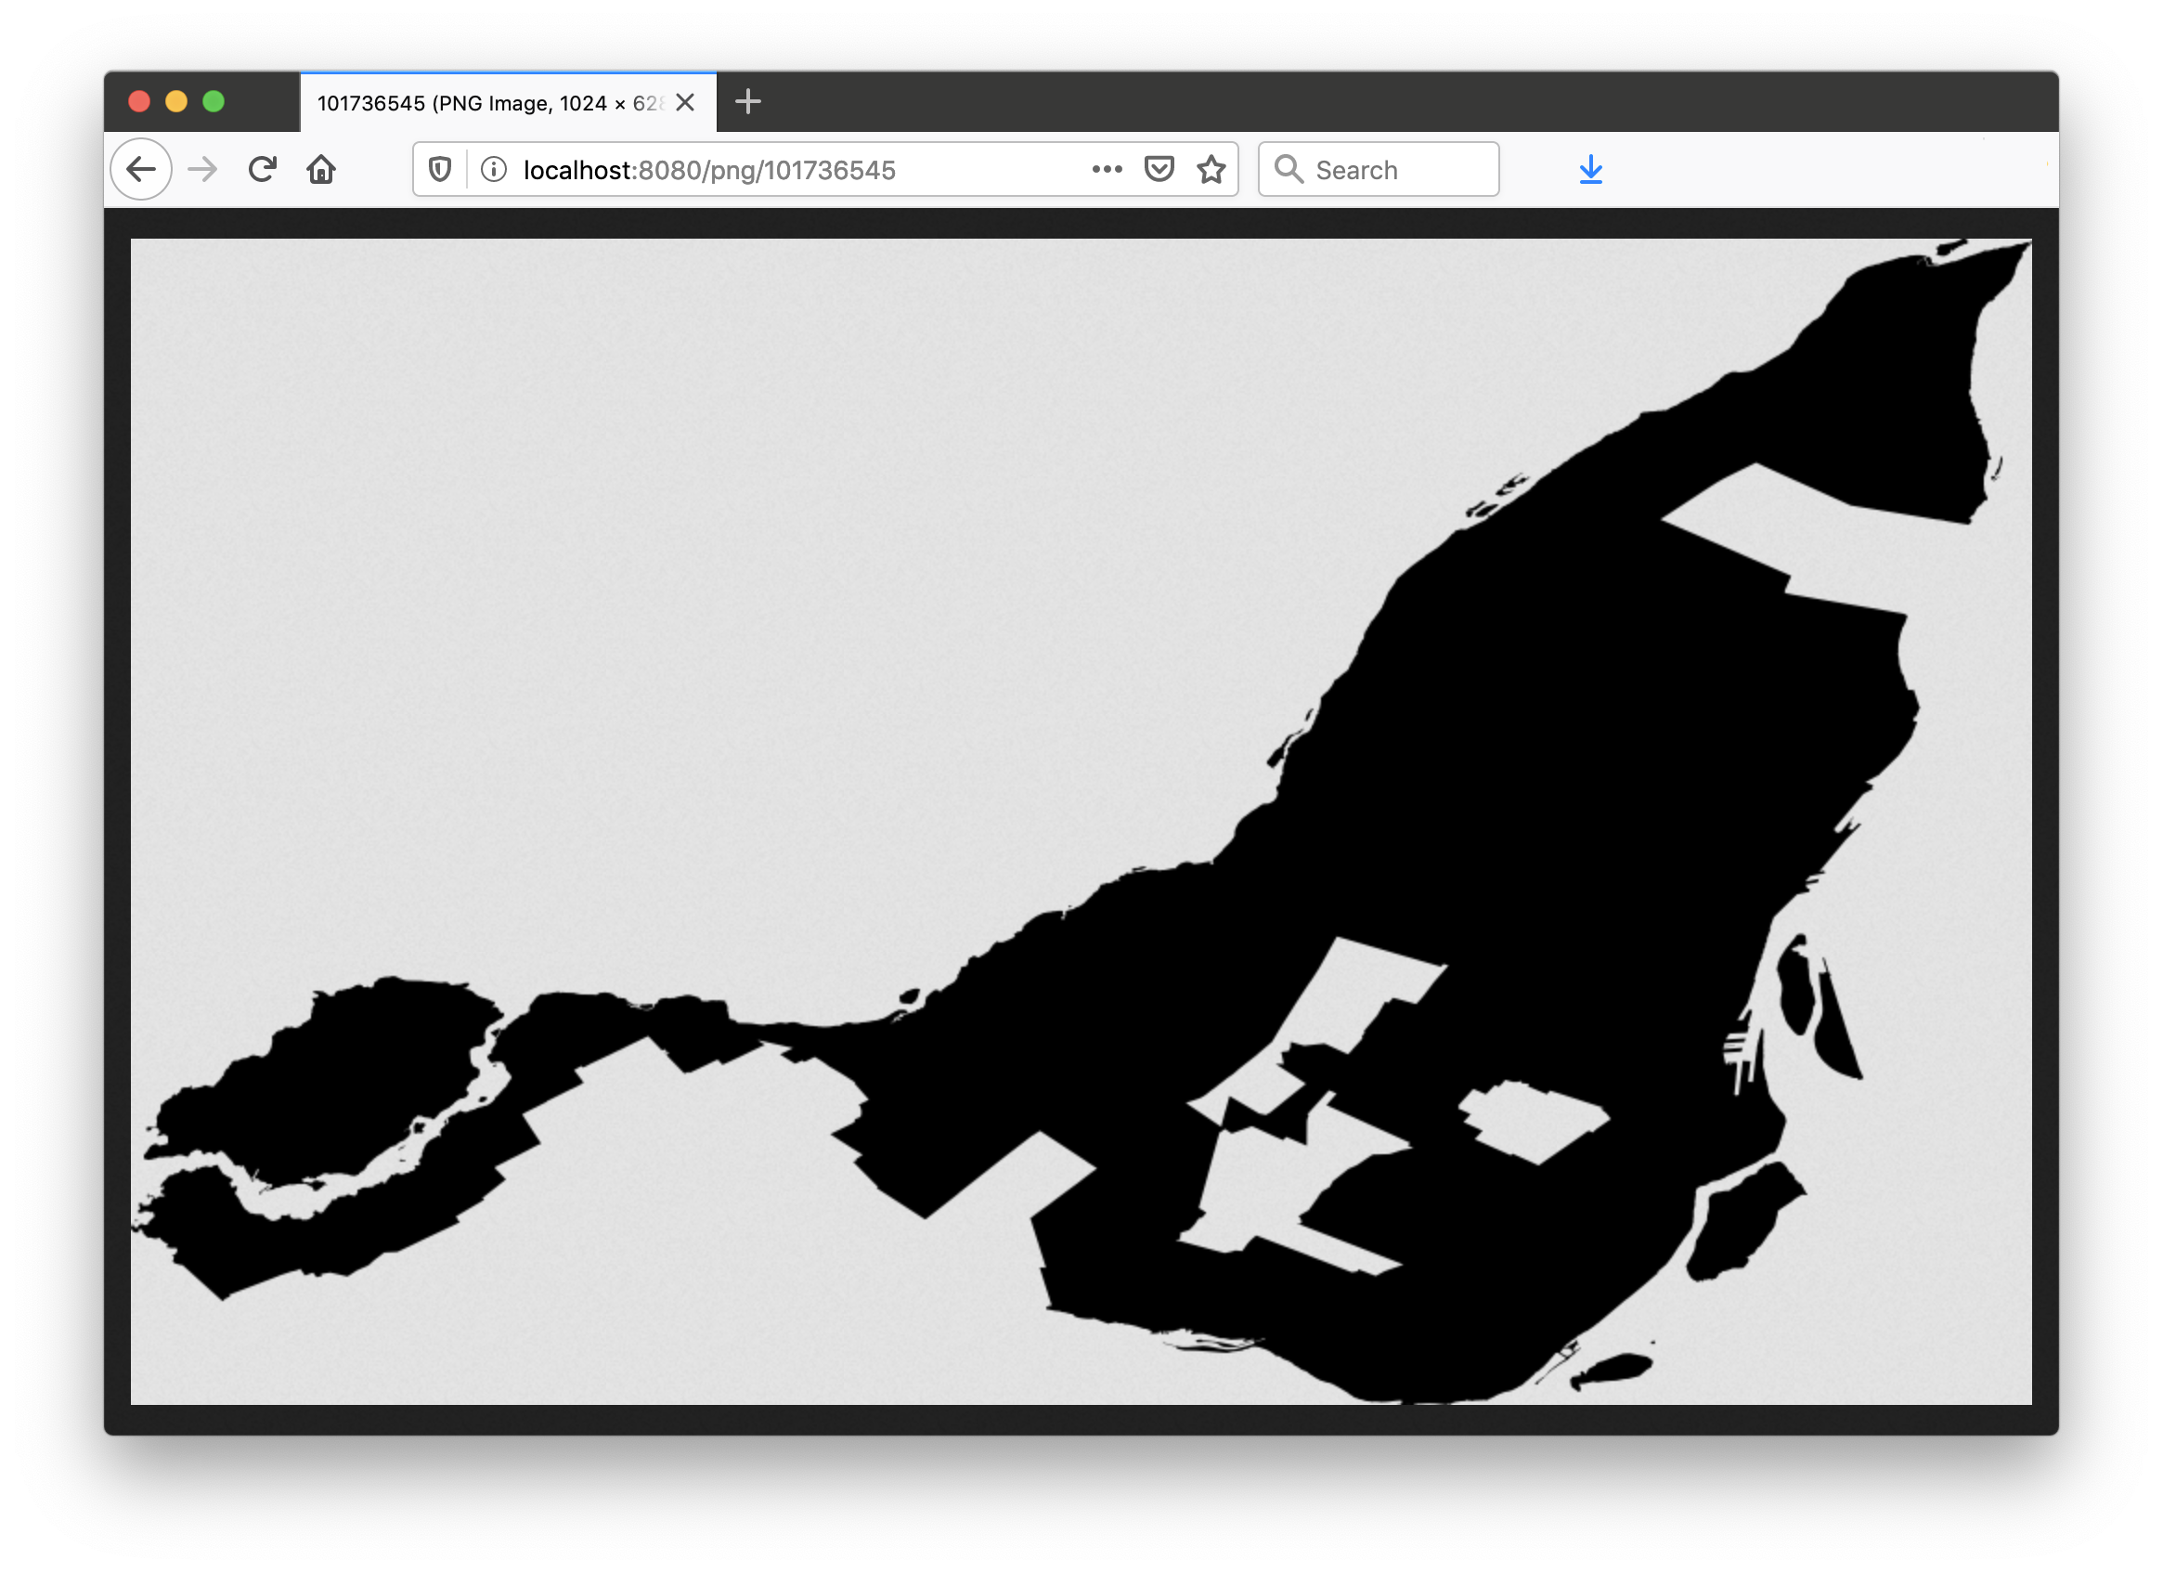Viewport: 2163px width, 1573px height.
Task: Show site information for localhost
Action: click(494, 170)
